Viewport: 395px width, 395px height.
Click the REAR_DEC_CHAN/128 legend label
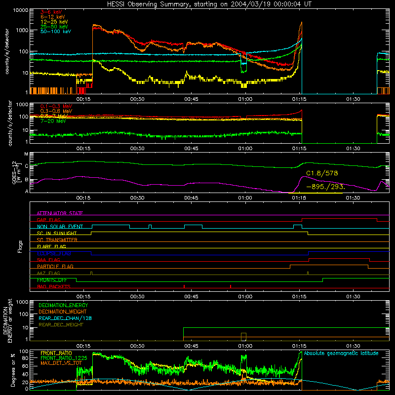click(65, 318)
